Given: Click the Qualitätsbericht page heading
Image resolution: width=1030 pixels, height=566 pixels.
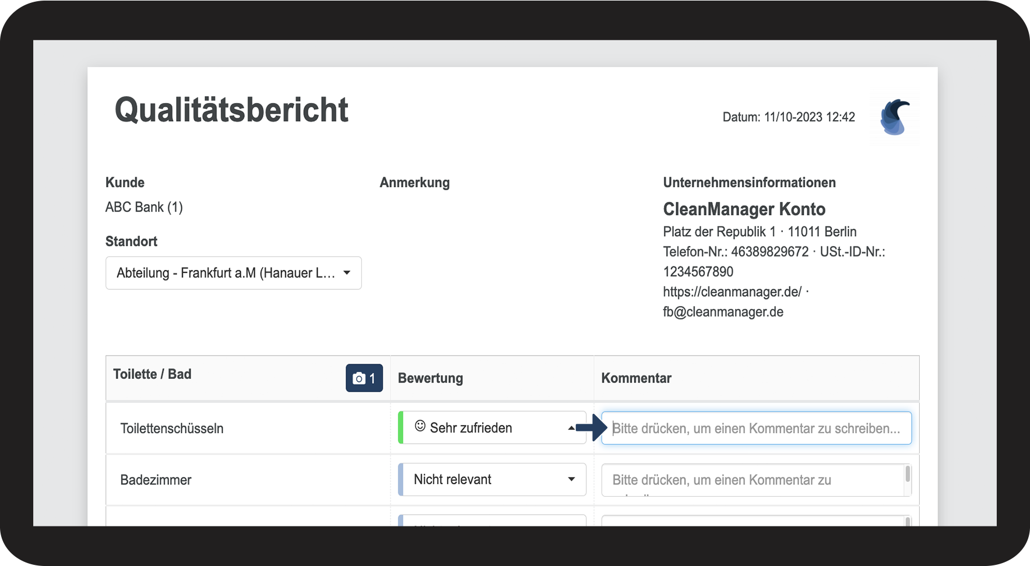Looking at the screenshot, I should click(x=231, y=110).
